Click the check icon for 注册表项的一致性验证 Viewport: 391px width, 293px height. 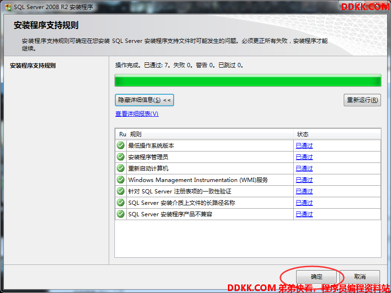121,191
